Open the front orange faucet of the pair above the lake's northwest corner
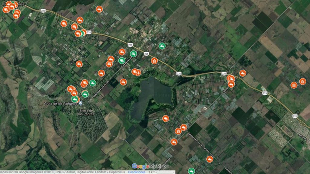This screenshot has height=174, width=310. [x=135, y=72]
